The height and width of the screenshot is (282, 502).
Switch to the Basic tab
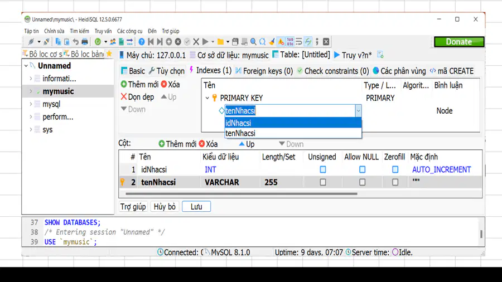[x=133, y=71]
